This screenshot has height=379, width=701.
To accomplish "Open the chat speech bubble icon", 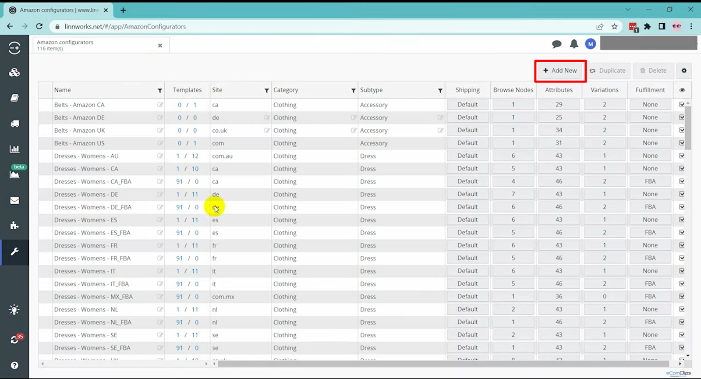I will pos(557,44).
